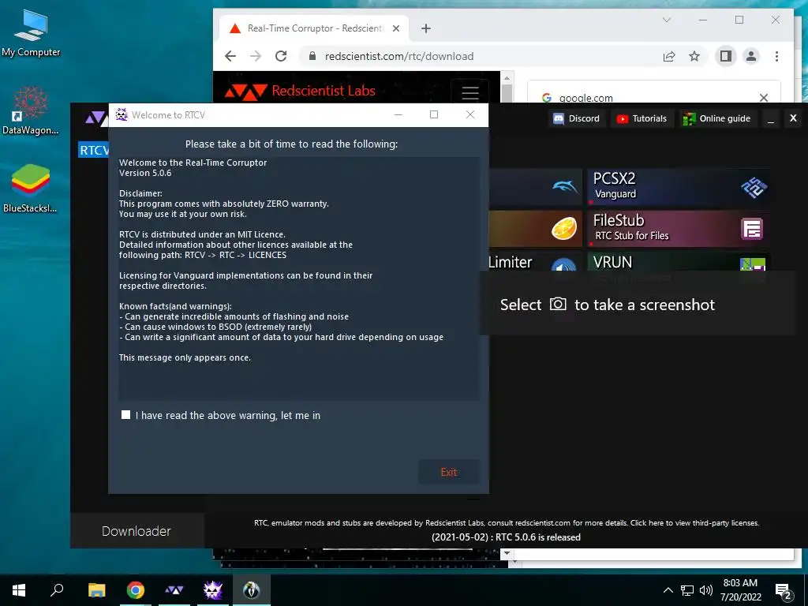
Task: Open the BlueStacks desktop icon
Action: pyautogui.click(x=30, y=188)
